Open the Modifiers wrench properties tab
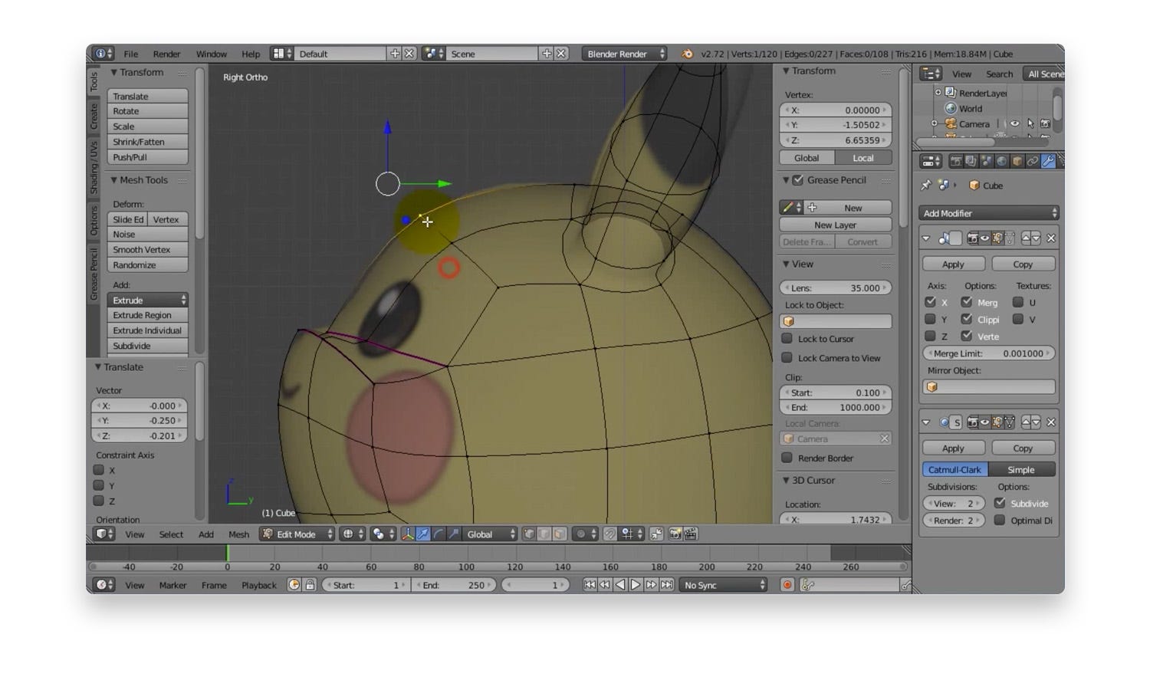Image resolution: width=1150 pixels, height=680 pixels. click(1048, 161)
